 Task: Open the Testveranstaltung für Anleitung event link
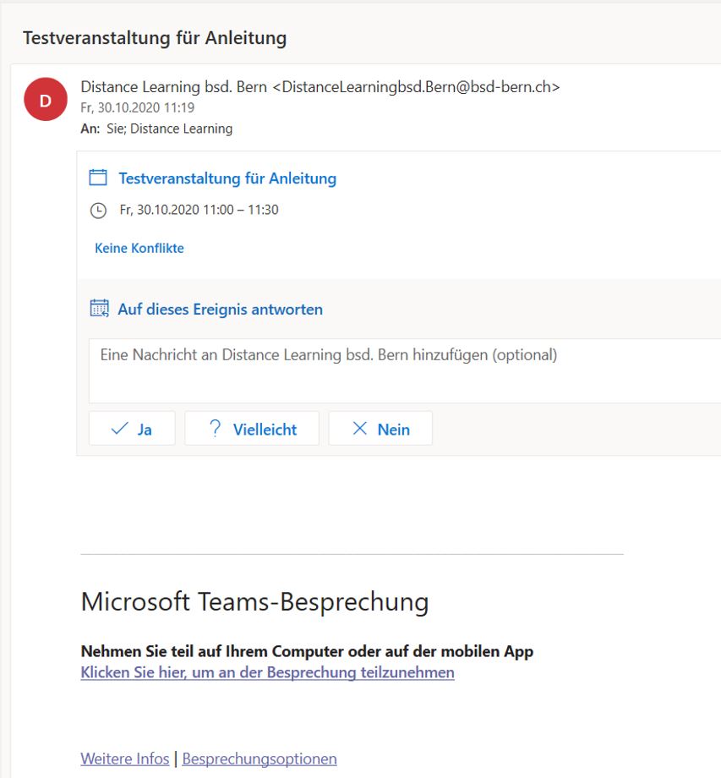(227, 178)
